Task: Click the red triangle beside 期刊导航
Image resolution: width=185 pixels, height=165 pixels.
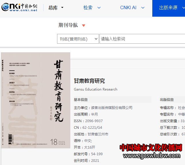Action: click(x=83, y=26)
